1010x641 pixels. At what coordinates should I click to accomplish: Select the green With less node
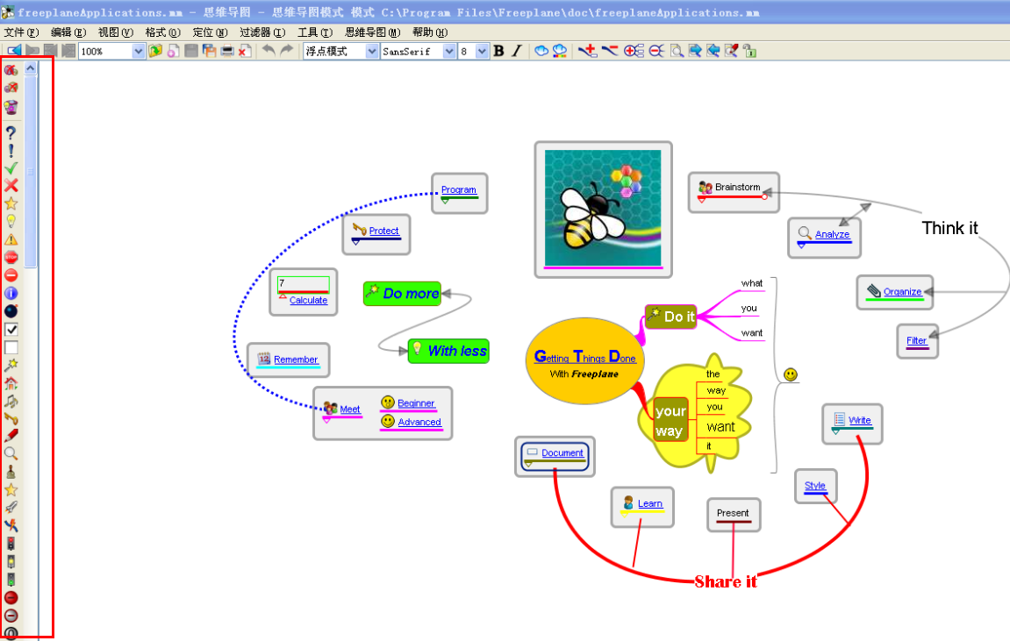coord(448,351)
